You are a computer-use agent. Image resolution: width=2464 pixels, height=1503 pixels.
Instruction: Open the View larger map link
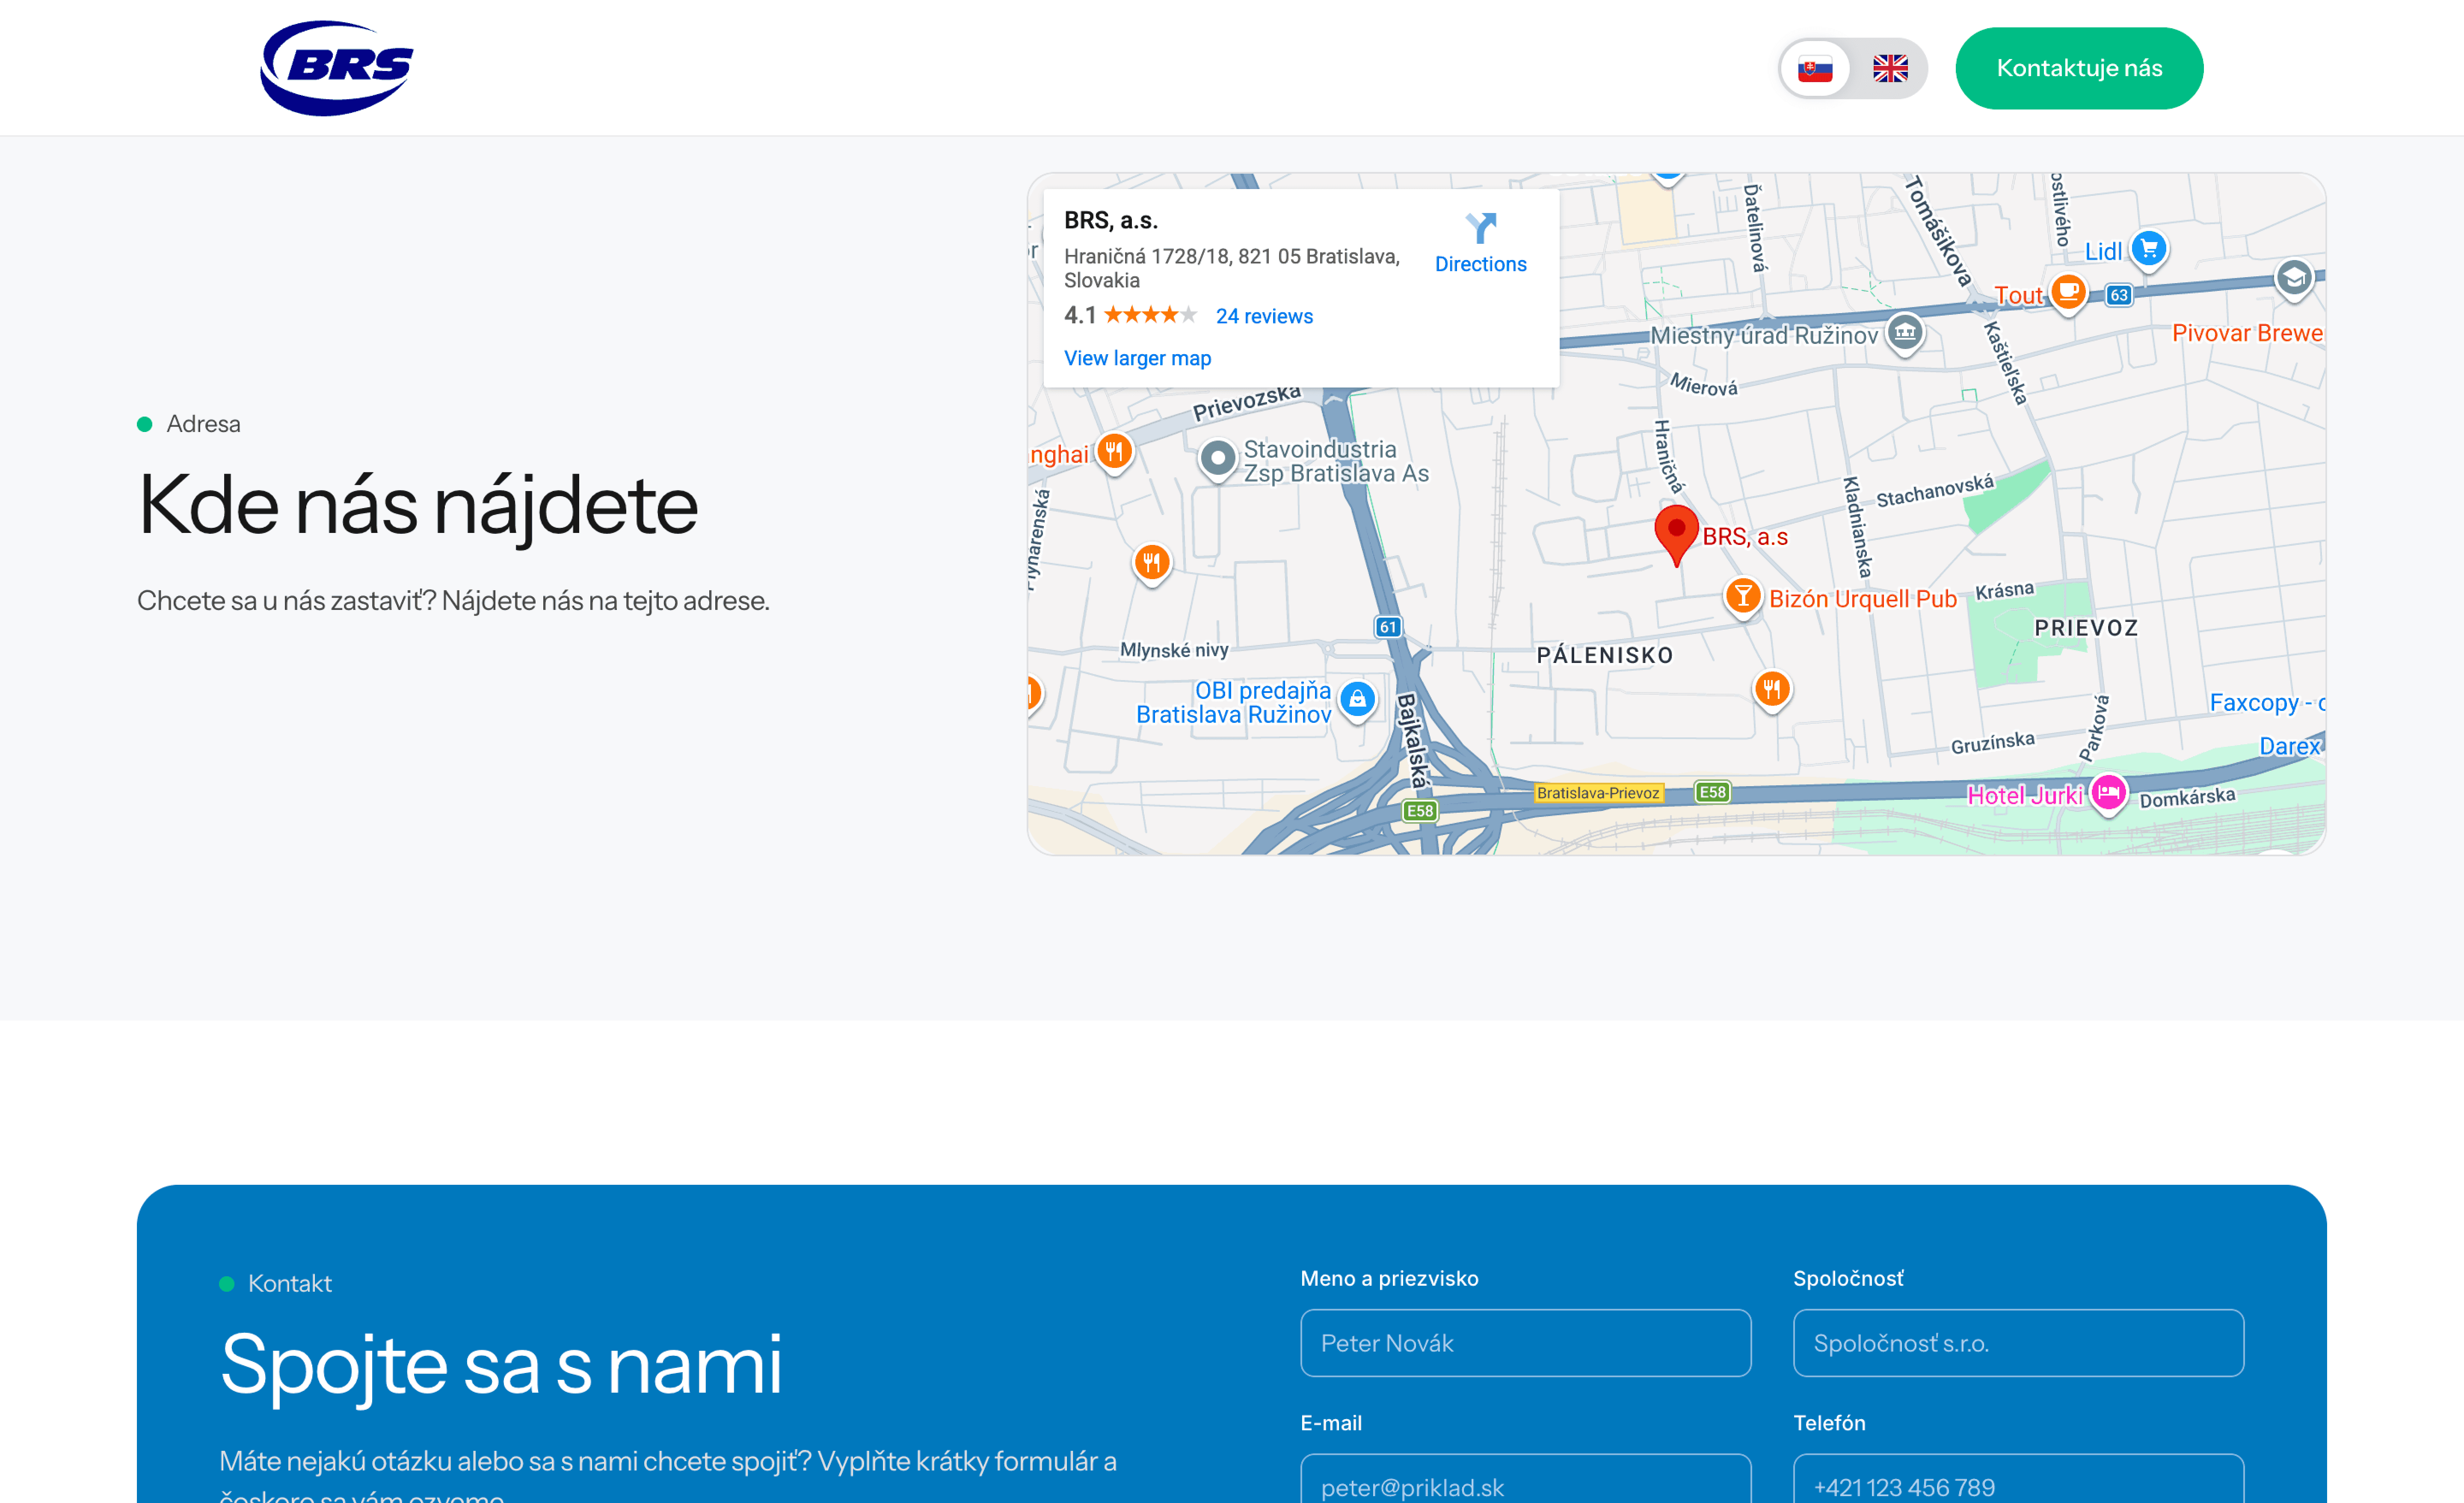(1137, 358)
